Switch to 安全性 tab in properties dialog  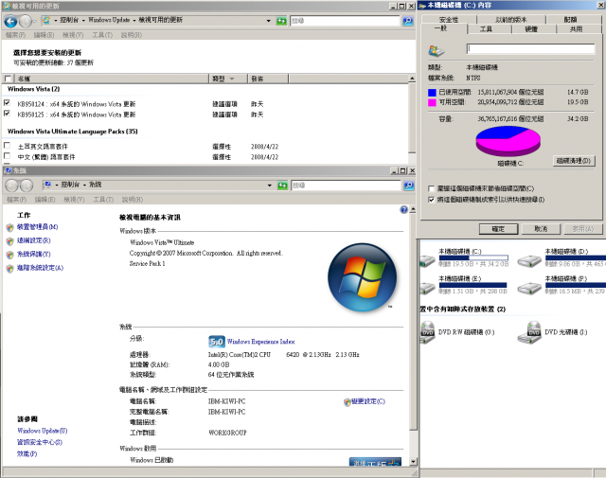tap(449, 20)
